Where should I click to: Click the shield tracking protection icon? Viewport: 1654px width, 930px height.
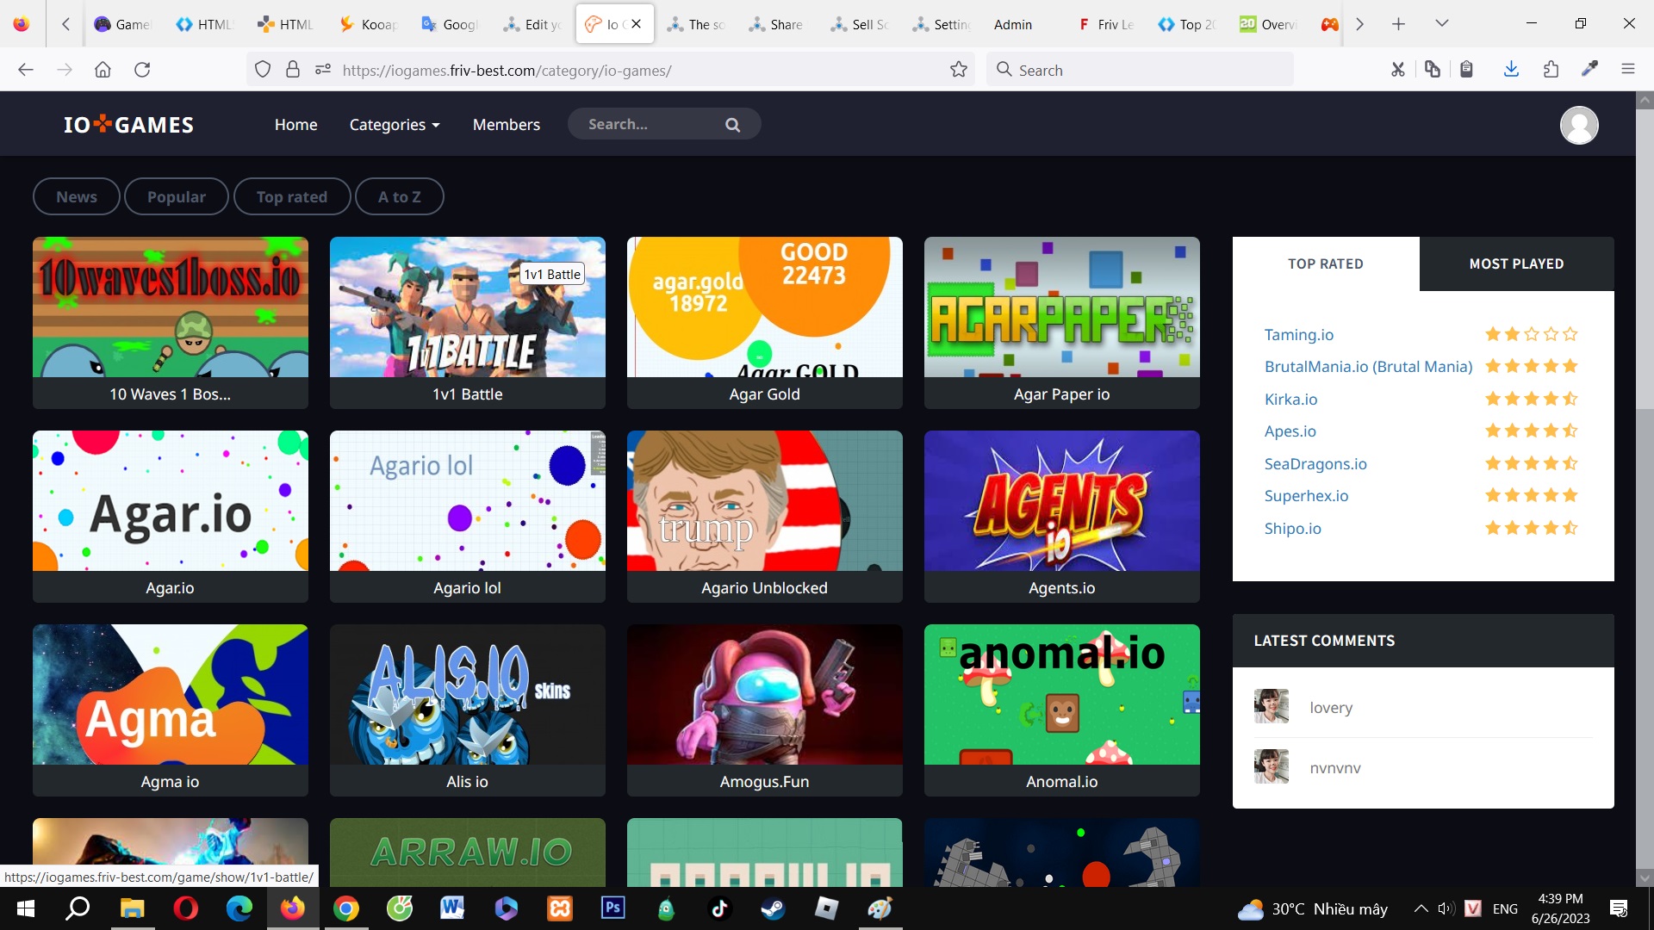(x=263, y=69)
